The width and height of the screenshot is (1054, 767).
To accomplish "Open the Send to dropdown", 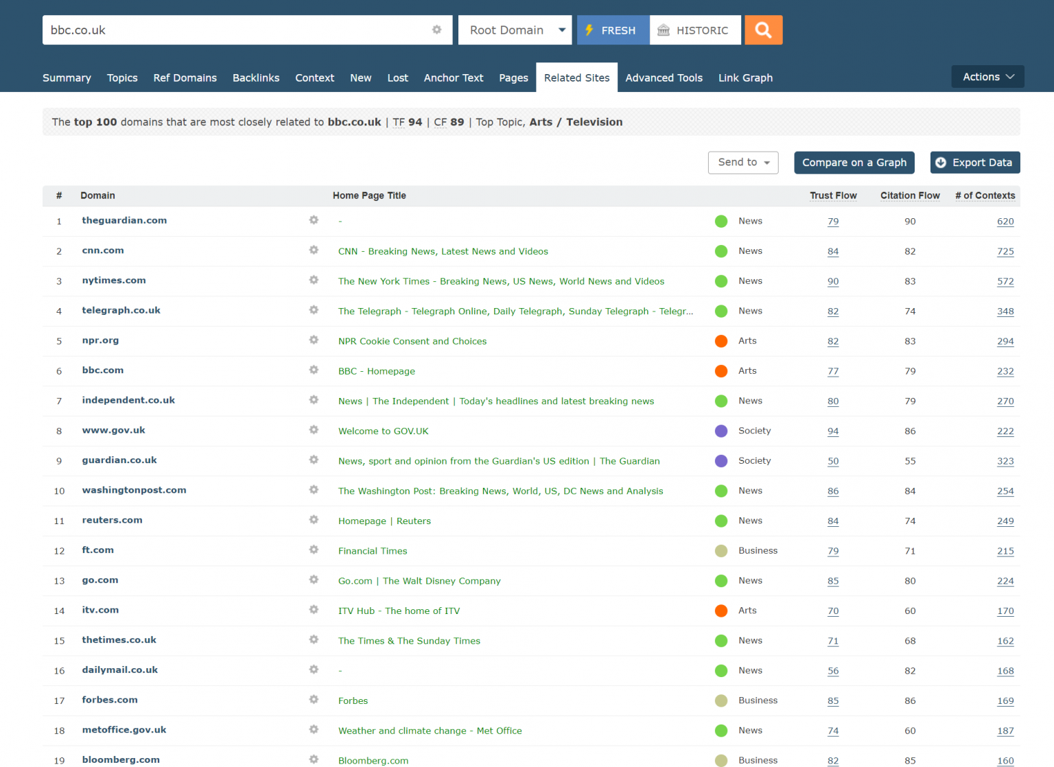I will click(743, 163).
